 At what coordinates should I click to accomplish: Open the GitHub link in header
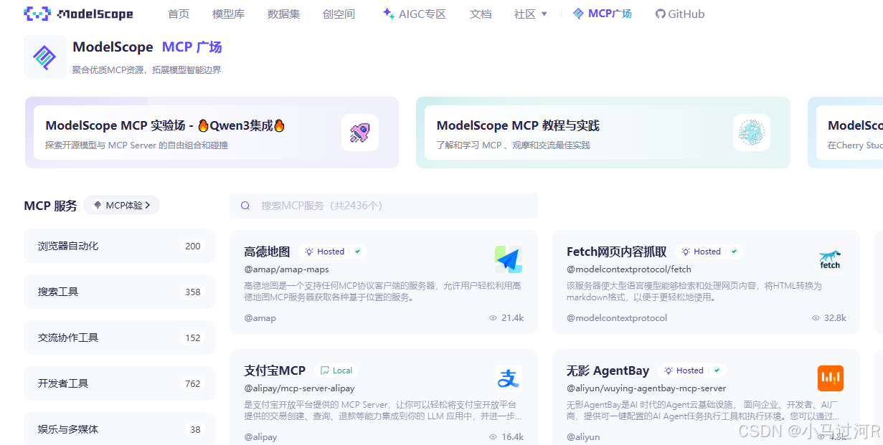pos(680,14)
